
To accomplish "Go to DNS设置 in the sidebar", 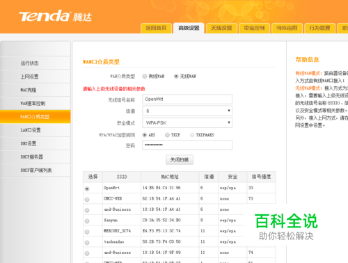I will pyautogui.click(x=35, y=143).
